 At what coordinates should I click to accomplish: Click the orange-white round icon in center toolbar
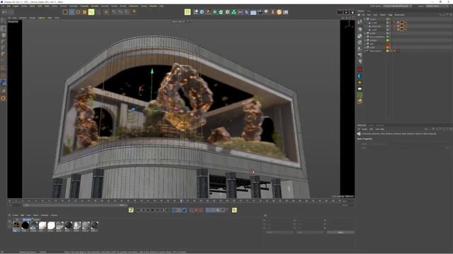click(279, 12)
